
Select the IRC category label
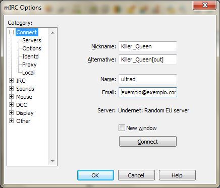click(21, 81)
